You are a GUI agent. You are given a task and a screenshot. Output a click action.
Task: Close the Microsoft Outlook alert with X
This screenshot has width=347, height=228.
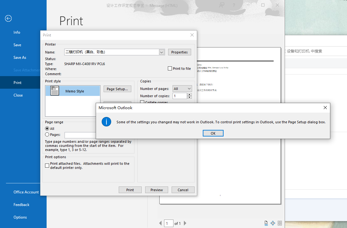325,108
